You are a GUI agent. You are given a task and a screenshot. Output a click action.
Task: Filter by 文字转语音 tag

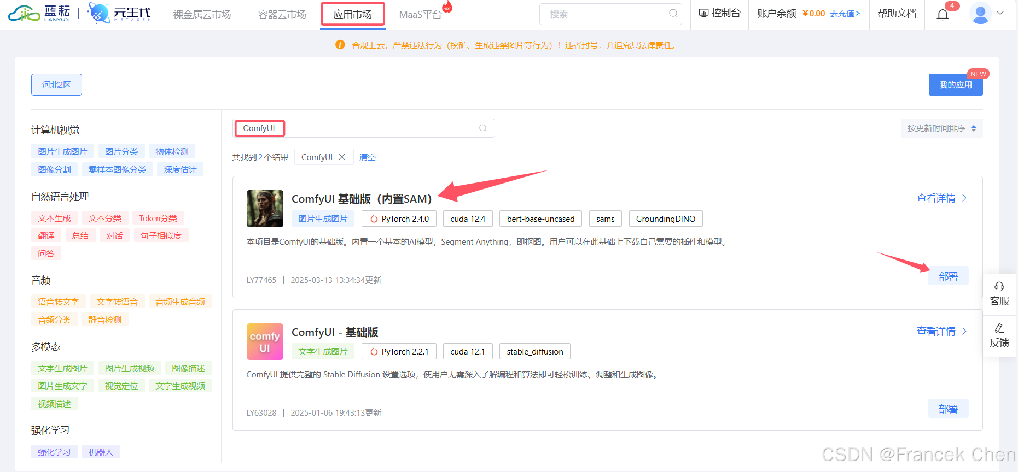[x=117, y=302]
